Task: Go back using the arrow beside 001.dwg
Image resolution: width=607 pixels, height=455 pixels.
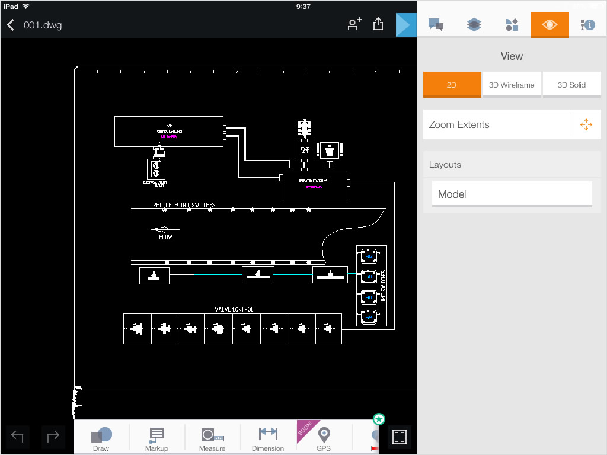Action: (11, 25)
